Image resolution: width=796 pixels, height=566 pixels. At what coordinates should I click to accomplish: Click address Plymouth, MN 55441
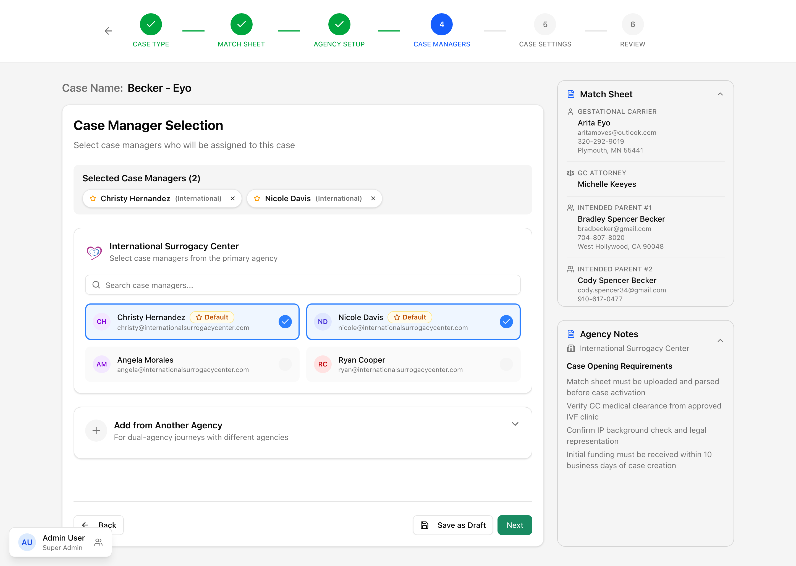tap(610, 150)
